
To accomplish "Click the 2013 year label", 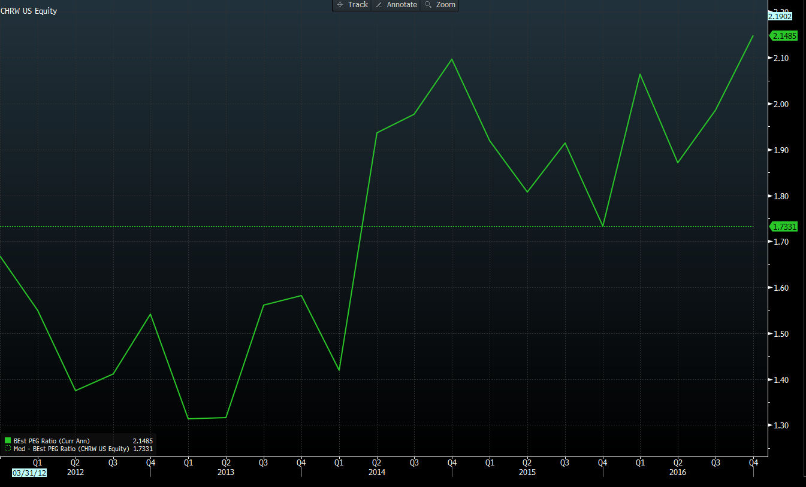I will (x=226, y=472).
